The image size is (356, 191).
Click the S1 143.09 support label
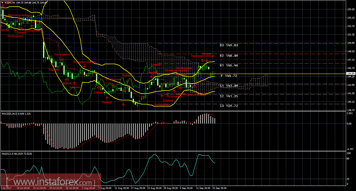click(229, 86)
